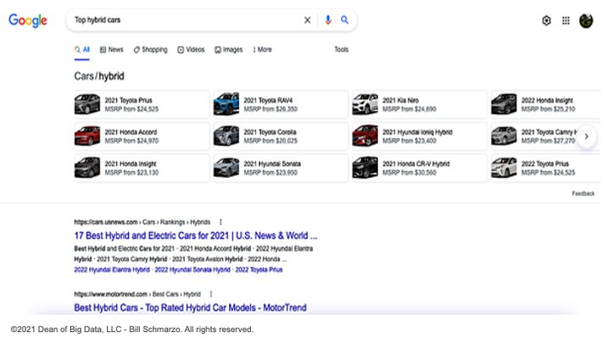
Task: Open the 2021 Honda Insight card
Action: [x=142, y=168]
